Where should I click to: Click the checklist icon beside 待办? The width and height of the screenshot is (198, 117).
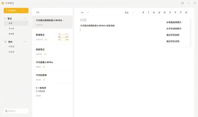click(5, 42)
